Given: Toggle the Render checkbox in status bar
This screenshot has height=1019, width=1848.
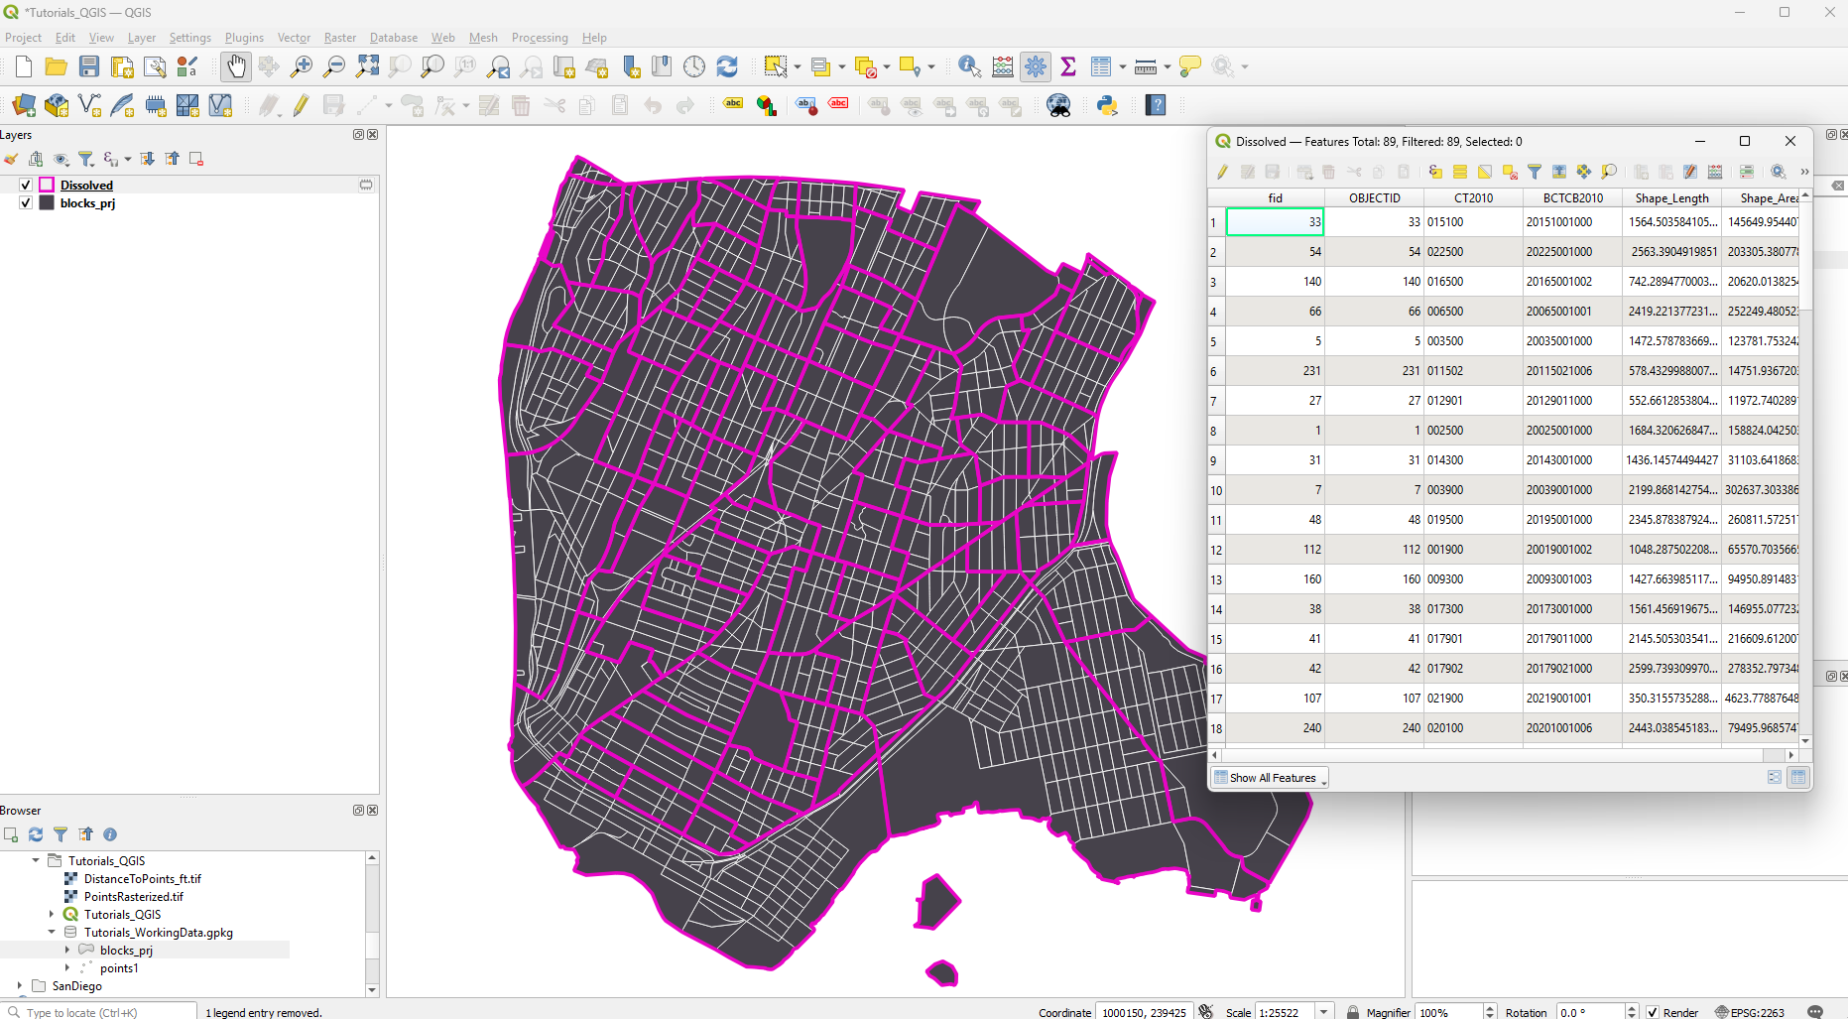Looking at the screenshot, I should pos(1653,1012).
